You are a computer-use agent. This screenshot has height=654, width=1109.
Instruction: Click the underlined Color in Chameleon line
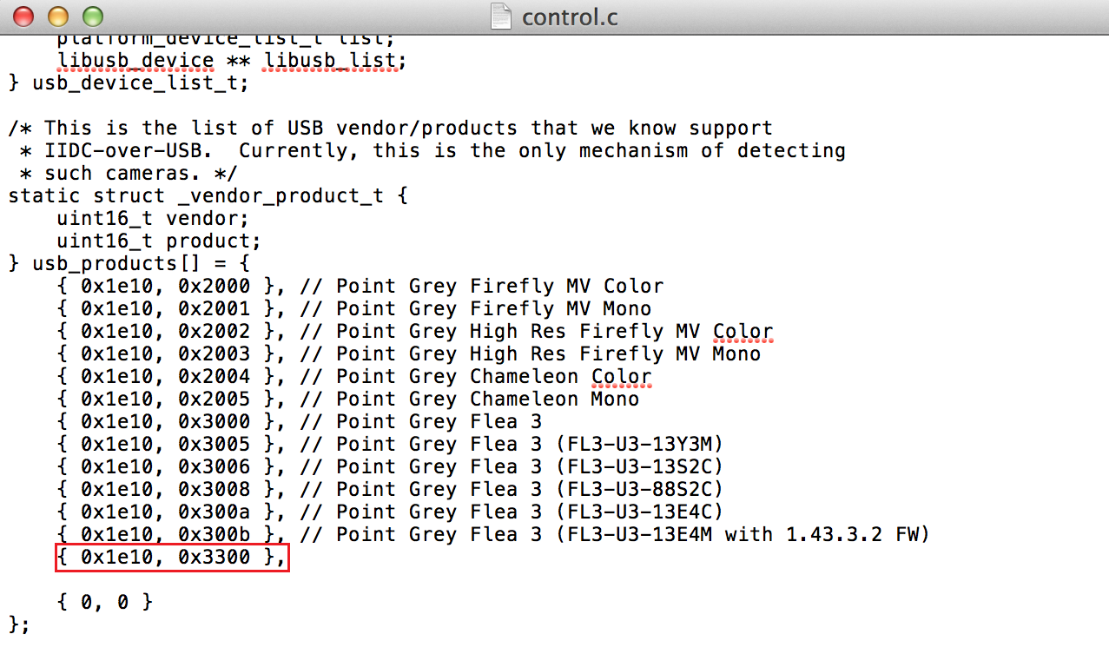pos(621,377)
